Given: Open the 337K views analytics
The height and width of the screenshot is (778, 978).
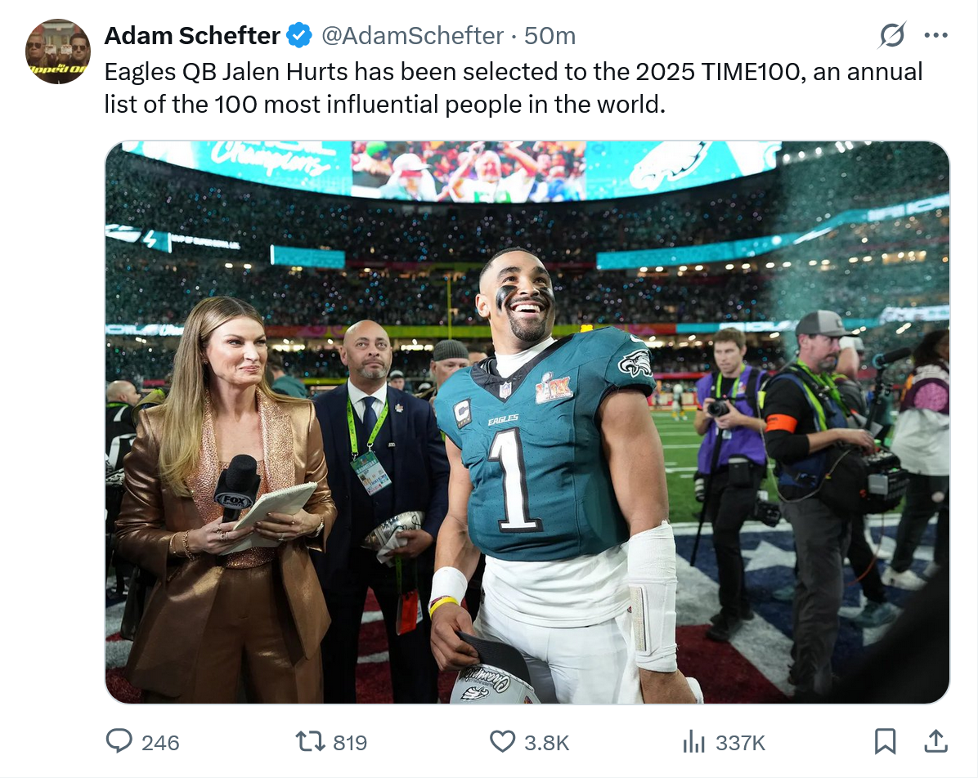Looking at the screenshot, I should coord(740,742).
